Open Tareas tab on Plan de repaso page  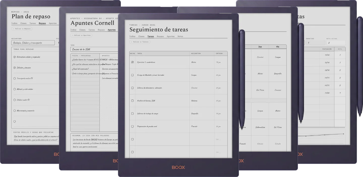pyautogui.click(x=33, y=23)
